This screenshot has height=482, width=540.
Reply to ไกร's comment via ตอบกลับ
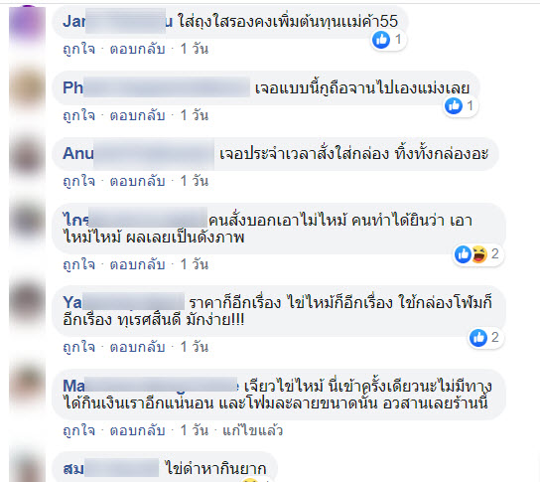tap(137, 264)
